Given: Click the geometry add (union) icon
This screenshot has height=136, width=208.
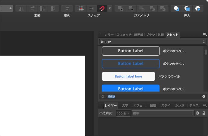Looking at the screenshot, I should pos(120,8).
